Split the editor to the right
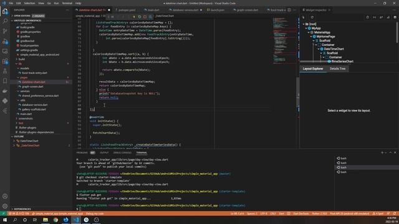Screen dimensions: 399x224 289,10
